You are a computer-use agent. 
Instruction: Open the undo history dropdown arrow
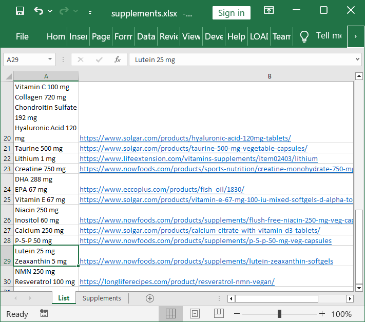(50, 11)
